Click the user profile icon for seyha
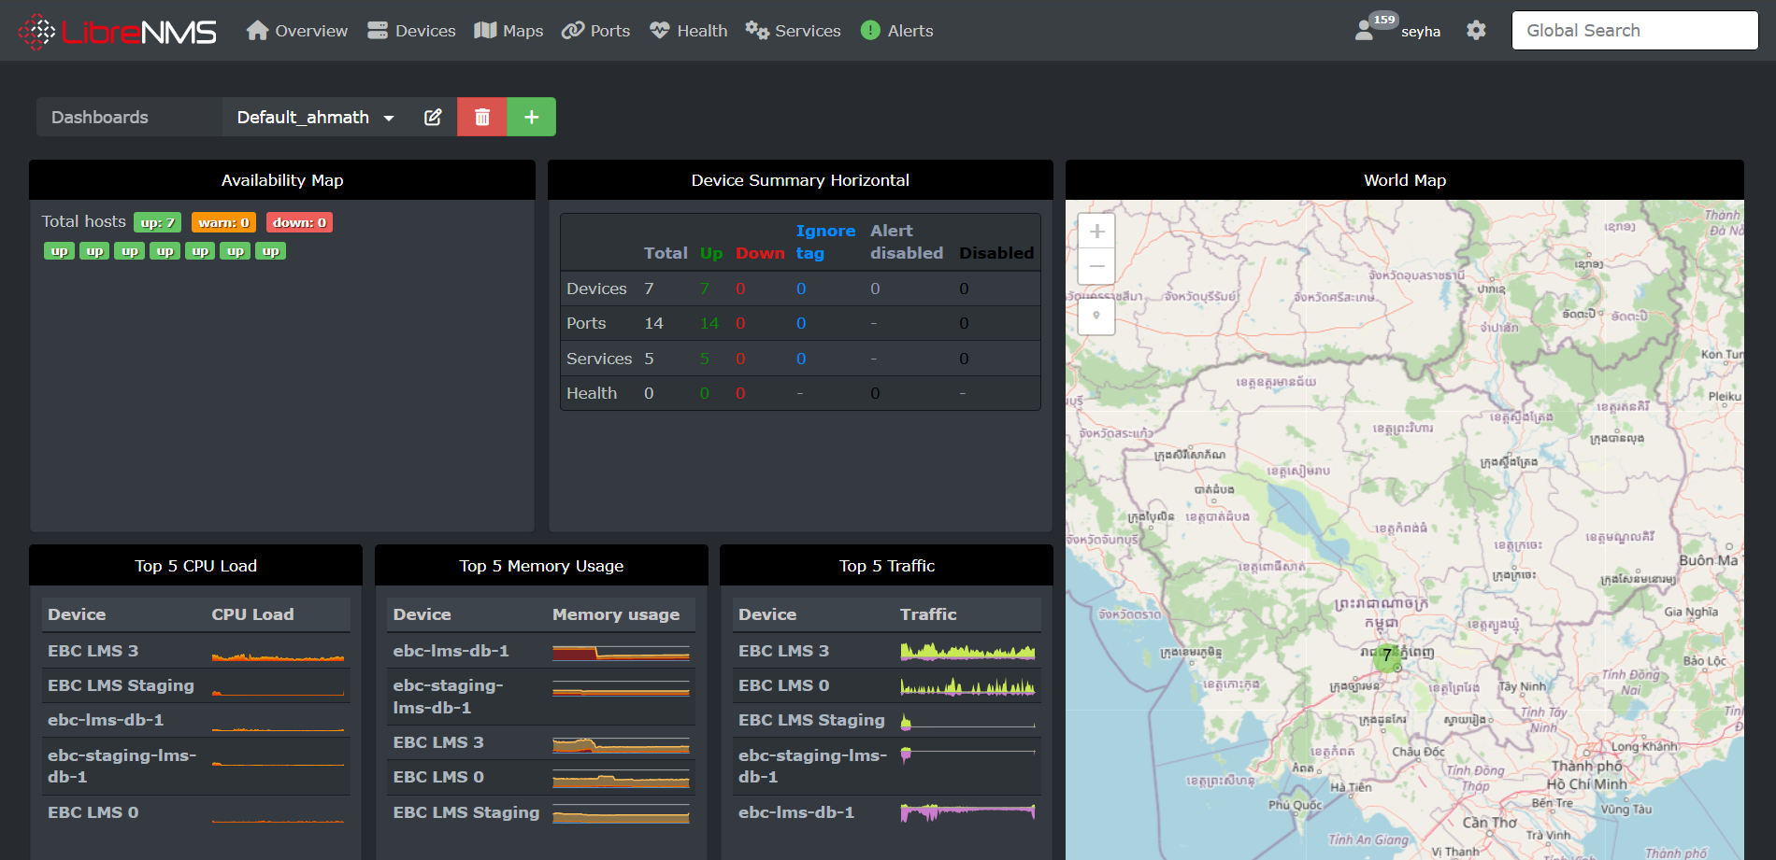 pos(1366,29)
